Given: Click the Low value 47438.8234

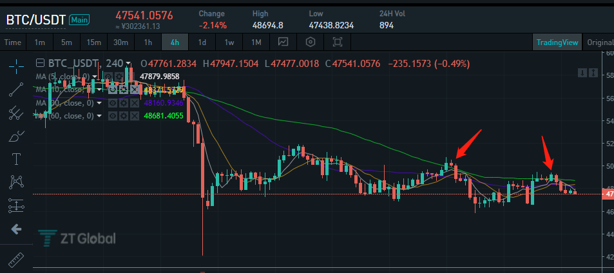Looking at the screenshot, I should click(x=331, y=26).
